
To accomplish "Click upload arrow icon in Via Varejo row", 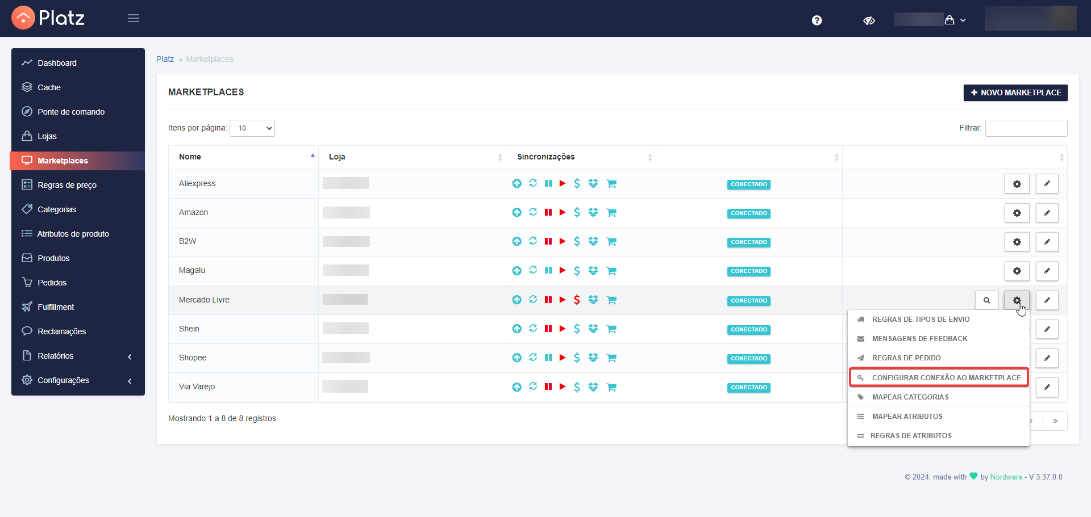I will 517,387.
